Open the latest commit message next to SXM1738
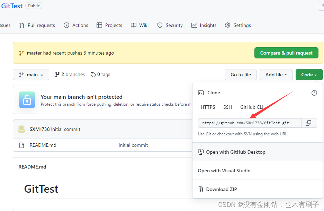 [x=66, y=129]
